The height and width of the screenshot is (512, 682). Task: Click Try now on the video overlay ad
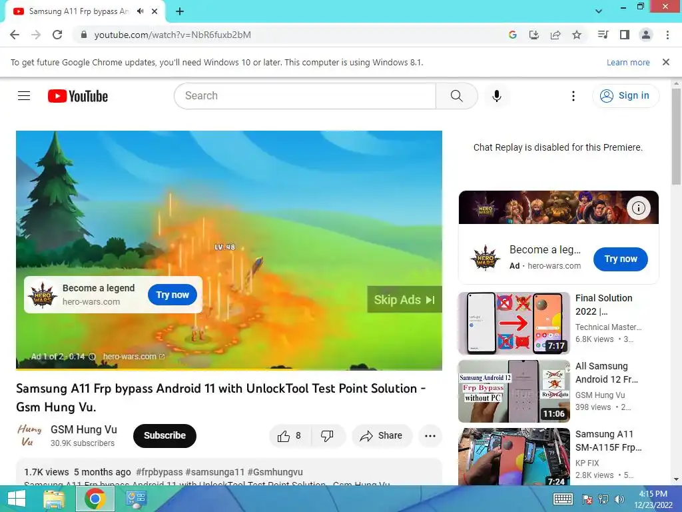[172, 295]
